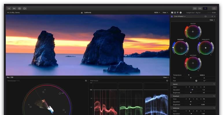Image resolution: width=223 pixels, height=115 pixels.
Task: Click the Hue dial control
Action: [x=196, y=81]
